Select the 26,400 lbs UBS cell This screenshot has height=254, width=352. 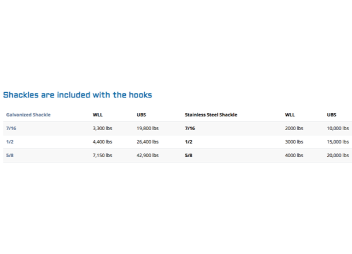tap(148, 142)
